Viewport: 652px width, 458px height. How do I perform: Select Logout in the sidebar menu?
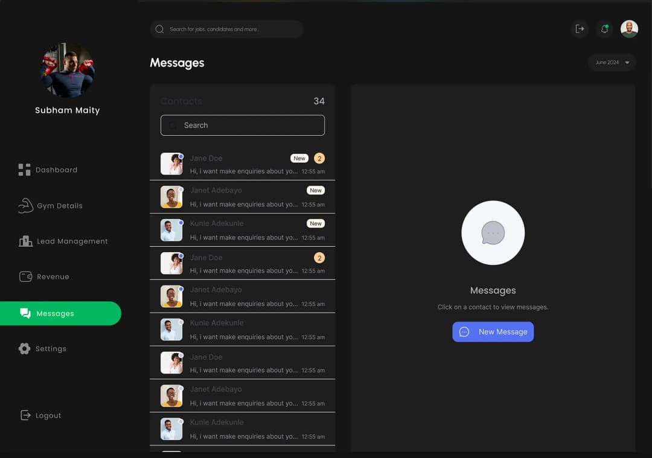tap(41, 415)
